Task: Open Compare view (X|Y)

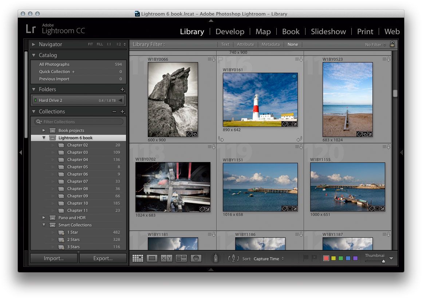Action: pos(166,258)
